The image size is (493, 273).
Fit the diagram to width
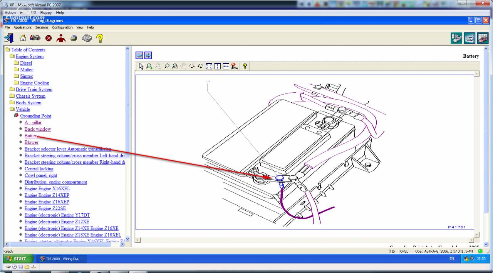click(226, 66)
